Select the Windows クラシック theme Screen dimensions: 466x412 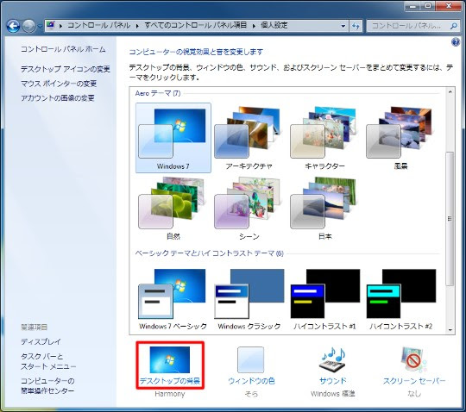[249, 298]
